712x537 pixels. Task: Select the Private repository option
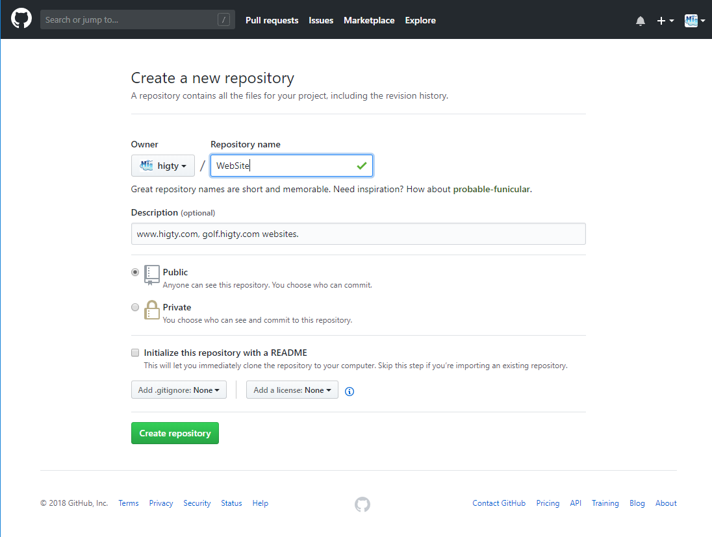[135, 306]
